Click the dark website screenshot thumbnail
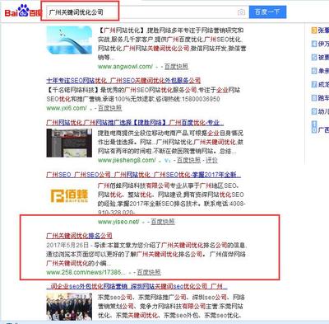329x324 pixels. click(x=69, y=143)
